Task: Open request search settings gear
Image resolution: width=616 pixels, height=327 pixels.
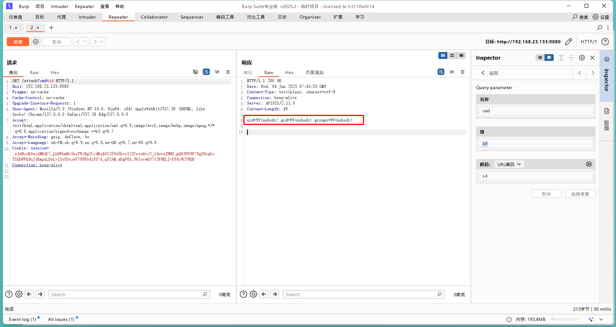Action: coord(19,294)
